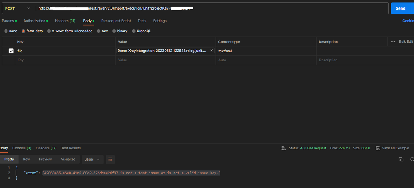Open the response Body tab
The width and height of the screenshot is (414, 188).
4,148
